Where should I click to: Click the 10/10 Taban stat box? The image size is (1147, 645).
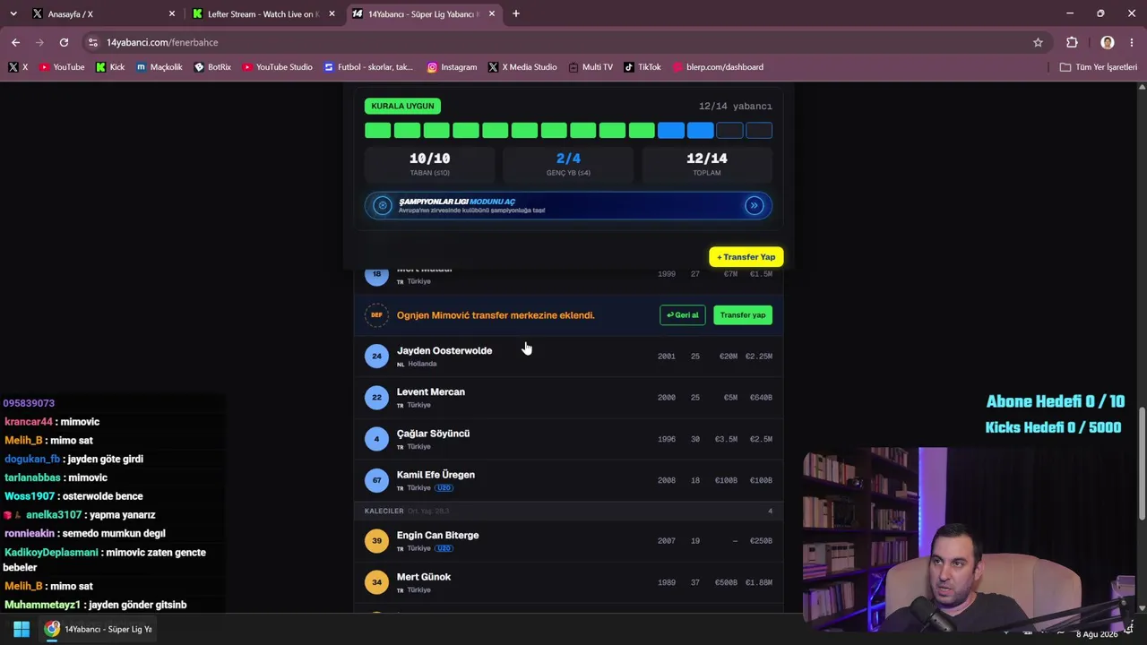tap(429, 163)
